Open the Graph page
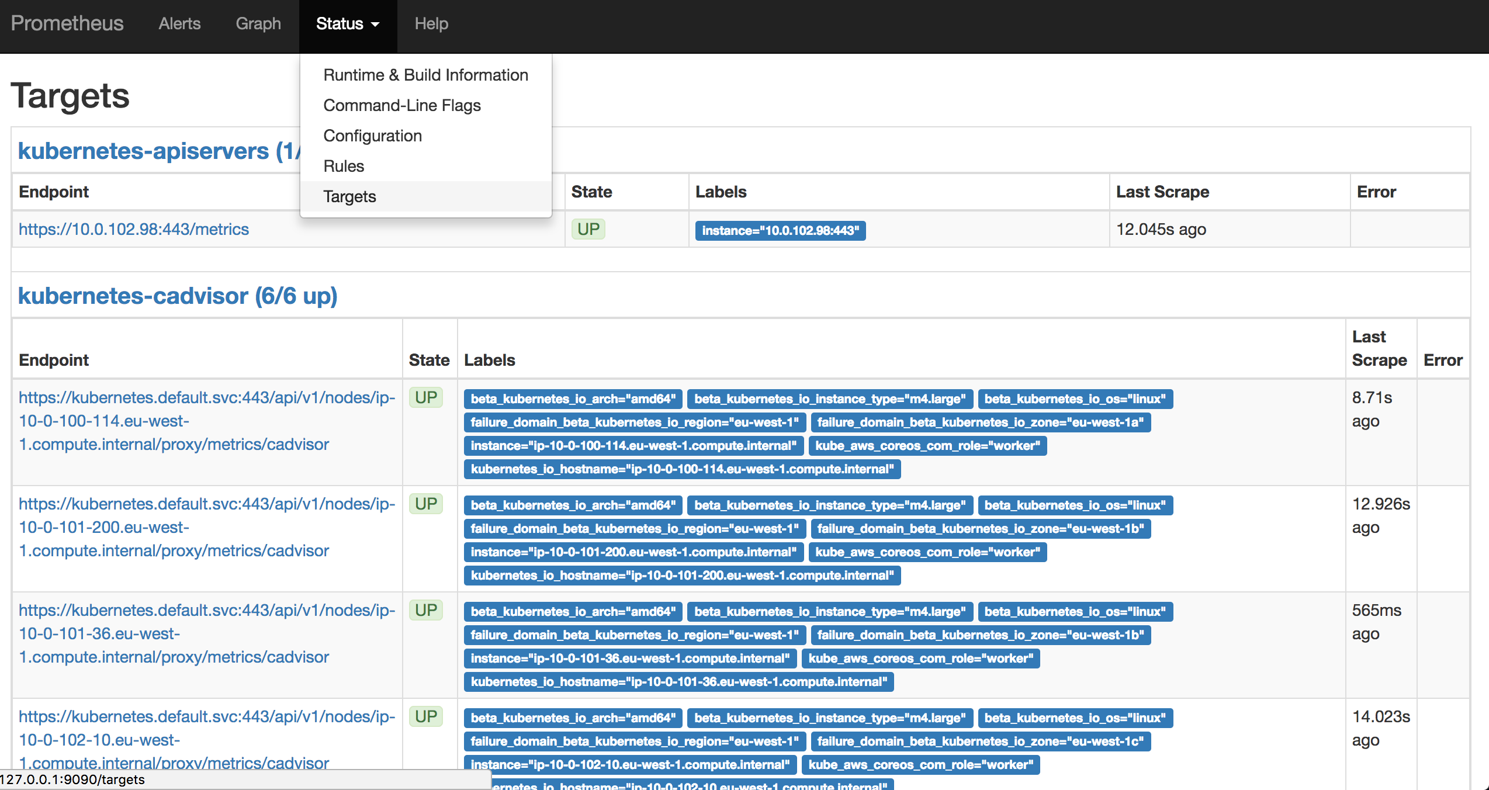This screenshot has width=1489, height=790. (258, 24)
